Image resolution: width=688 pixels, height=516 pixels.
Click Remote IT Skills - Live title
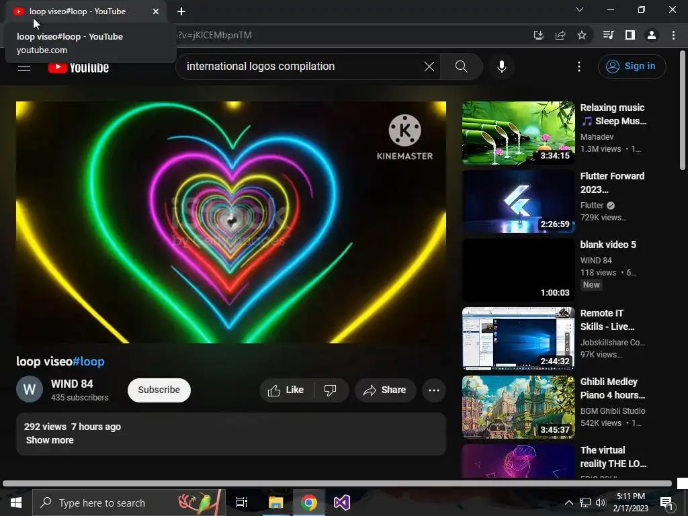[607, 320]
